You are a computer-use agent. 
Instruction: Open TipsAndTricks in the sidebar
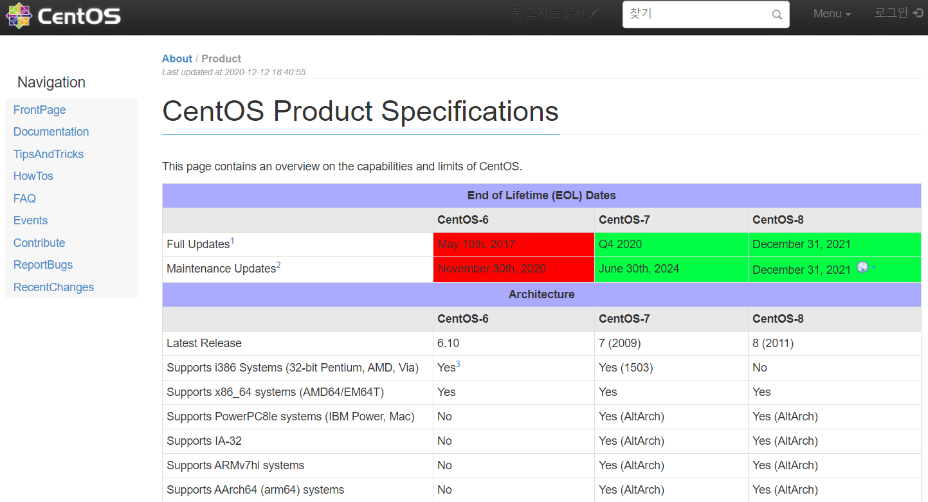(x=49, y=154)
